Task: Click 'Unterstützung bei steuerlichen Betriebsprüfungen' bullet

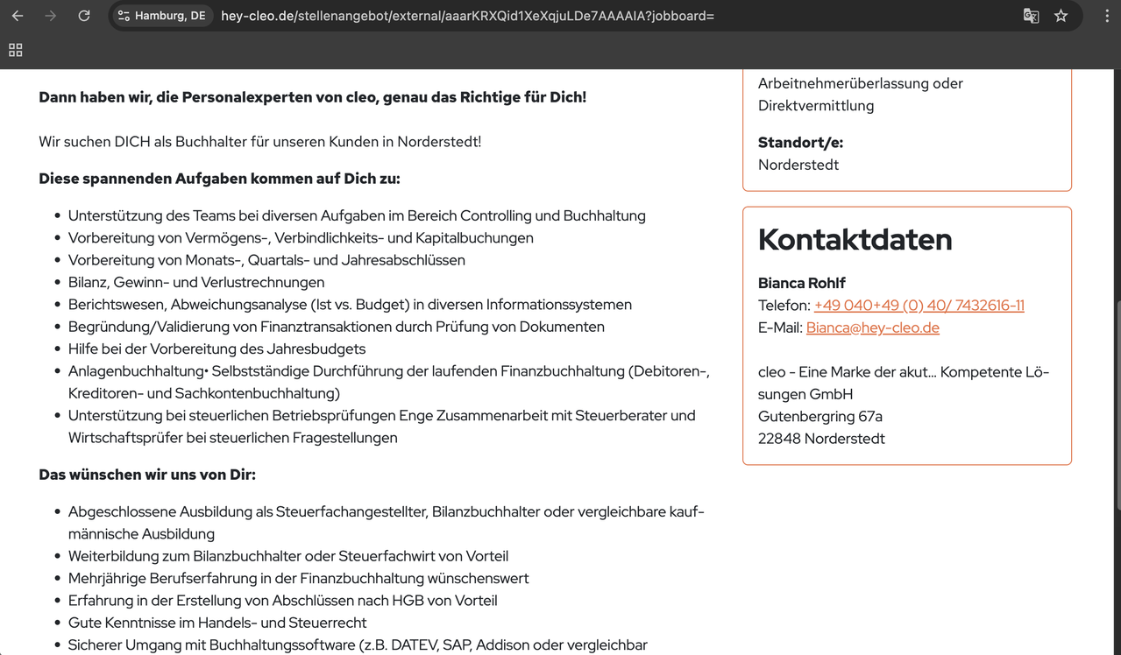Action: 382,426
